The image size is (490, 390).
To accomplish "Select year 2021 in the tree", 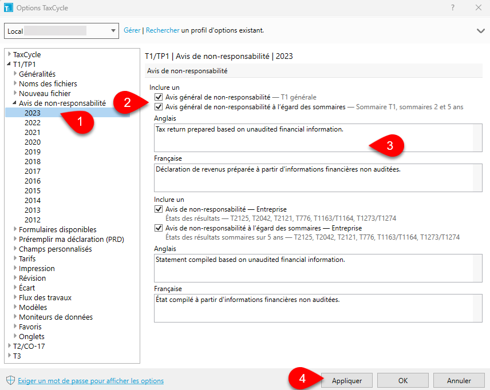I will 33,132.
